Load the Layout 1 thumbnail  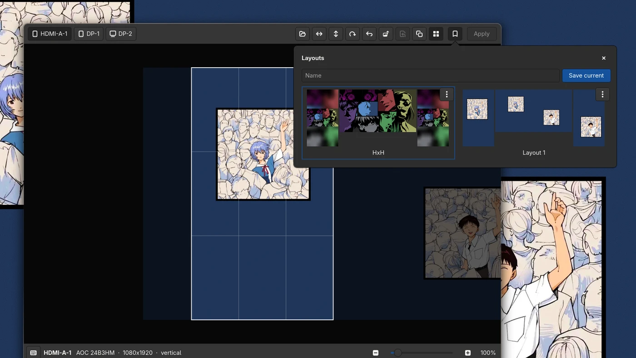click(534, 118)
